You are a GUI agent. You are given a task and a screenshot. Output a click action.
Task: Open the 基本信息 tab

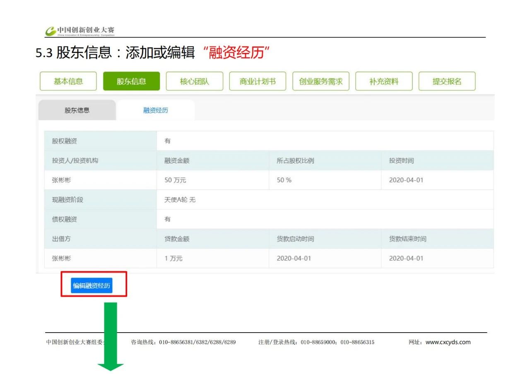tap(68, 82)
